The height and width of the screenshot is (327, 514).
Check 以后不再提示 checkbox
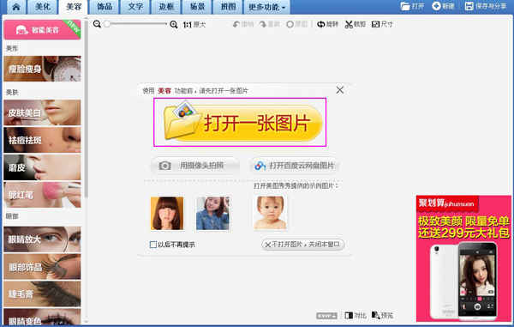point(152,245)
